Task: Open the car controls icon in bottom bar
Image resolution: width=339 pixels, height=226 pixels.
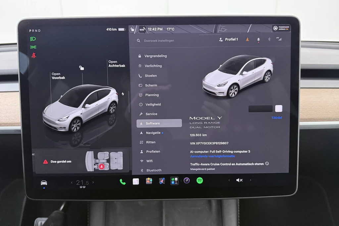Action: tap(44, 183)
